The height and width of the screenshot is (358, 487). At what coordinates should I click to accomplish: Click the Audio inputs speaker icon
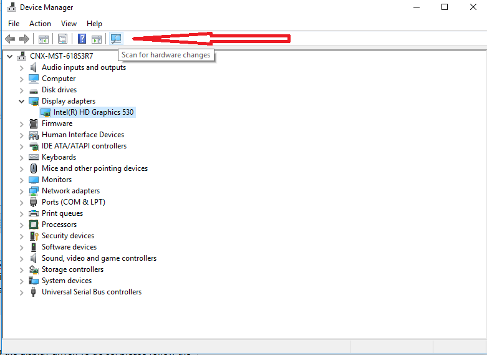(x=34, y=67)
